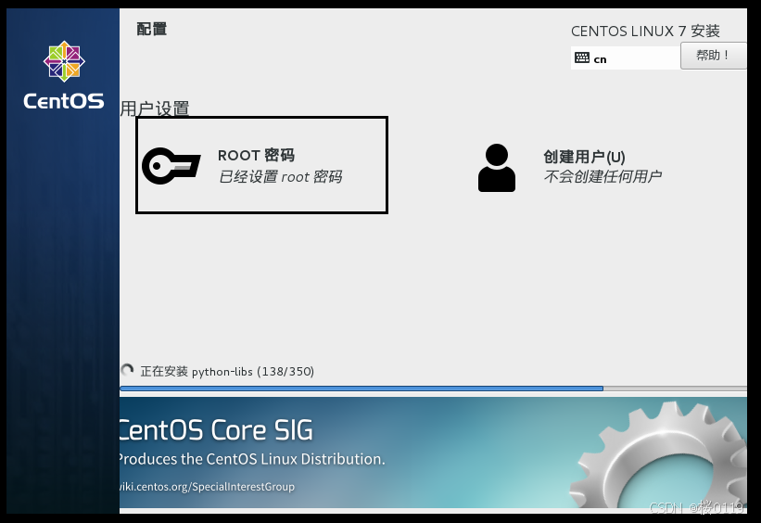Screen dimensions: 761x523
Task: Click the wiki.centos.org/SpecialInterestGroup link text
Action: click(208, 487)
